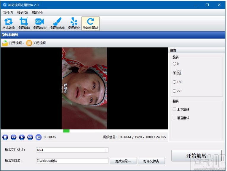This screenshot has height=171, width=227.
Task: Open the 文件(F) menu
Action: [x=8, y=13]
